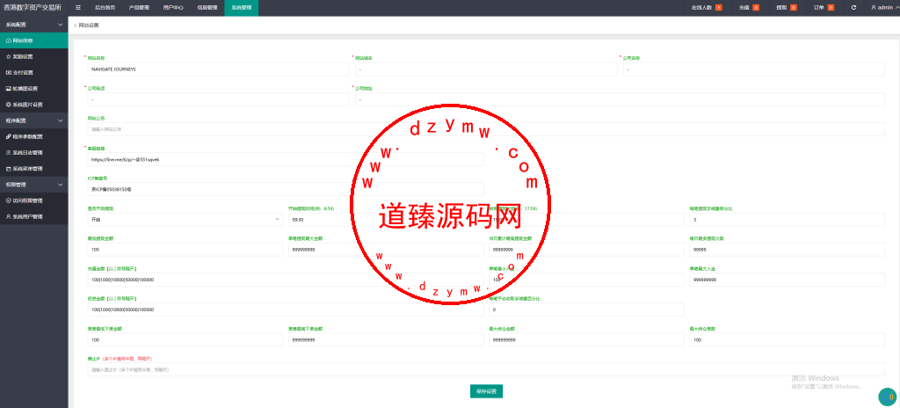Focus the 公司名称 input field
The width and height of the screenshot is (900, 408).
753,69
